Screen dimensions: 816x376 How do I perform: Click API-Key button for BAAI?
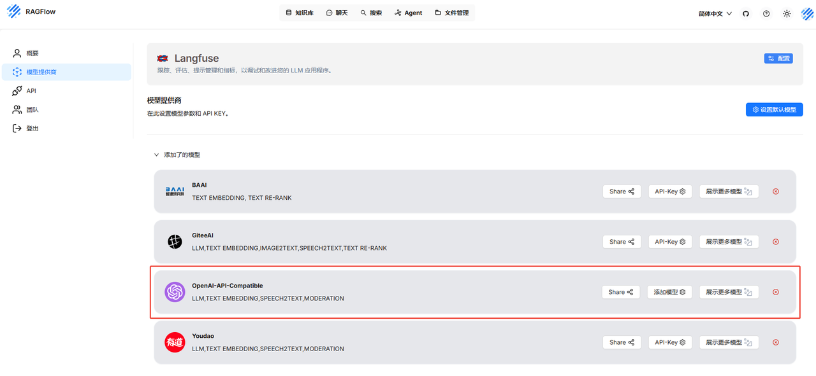coord(670,191)
